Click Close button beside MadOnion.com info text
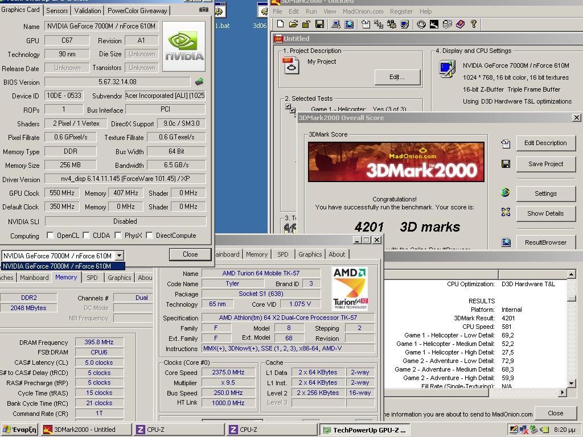This screenshot has width=583, height=437. click(x=555, y=413)
